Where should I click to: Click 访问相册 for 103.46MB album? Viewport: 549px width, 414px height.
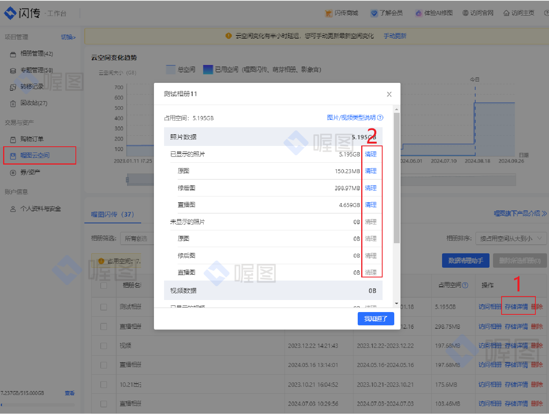coord(490,404)
